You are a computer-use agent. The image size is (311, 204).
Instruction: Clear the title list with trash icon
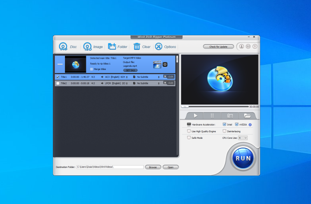coord(137,47)
